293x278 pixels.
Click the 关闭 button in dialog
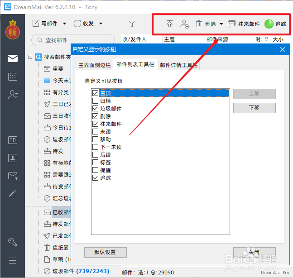click(255, 252)
